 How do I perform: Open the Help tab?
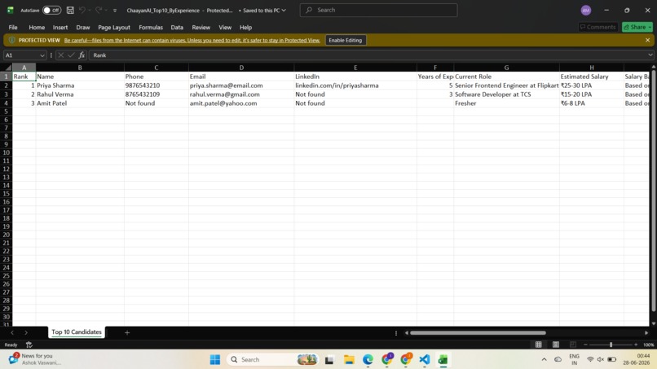click(245, 27)
